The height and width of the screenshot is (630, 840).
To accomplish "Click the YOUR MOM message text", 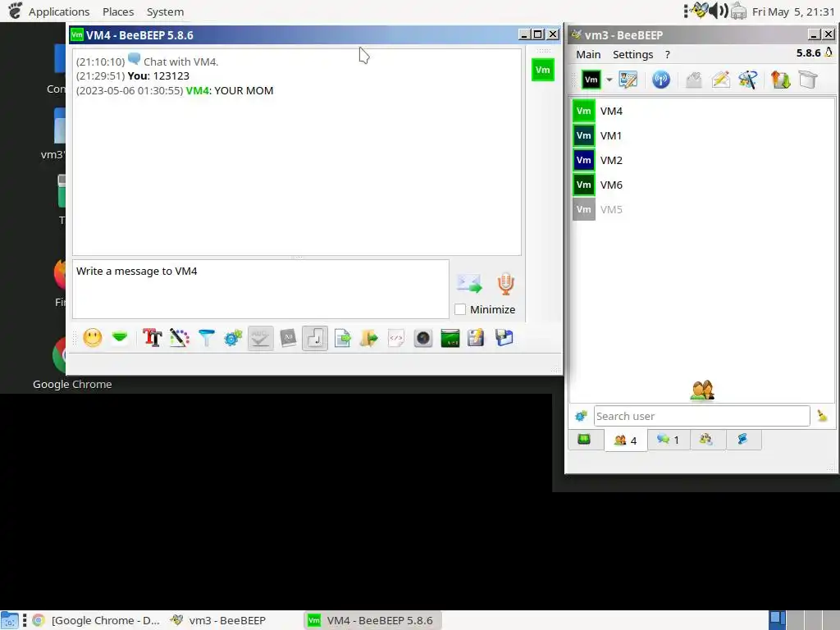I will pos(244,90).
